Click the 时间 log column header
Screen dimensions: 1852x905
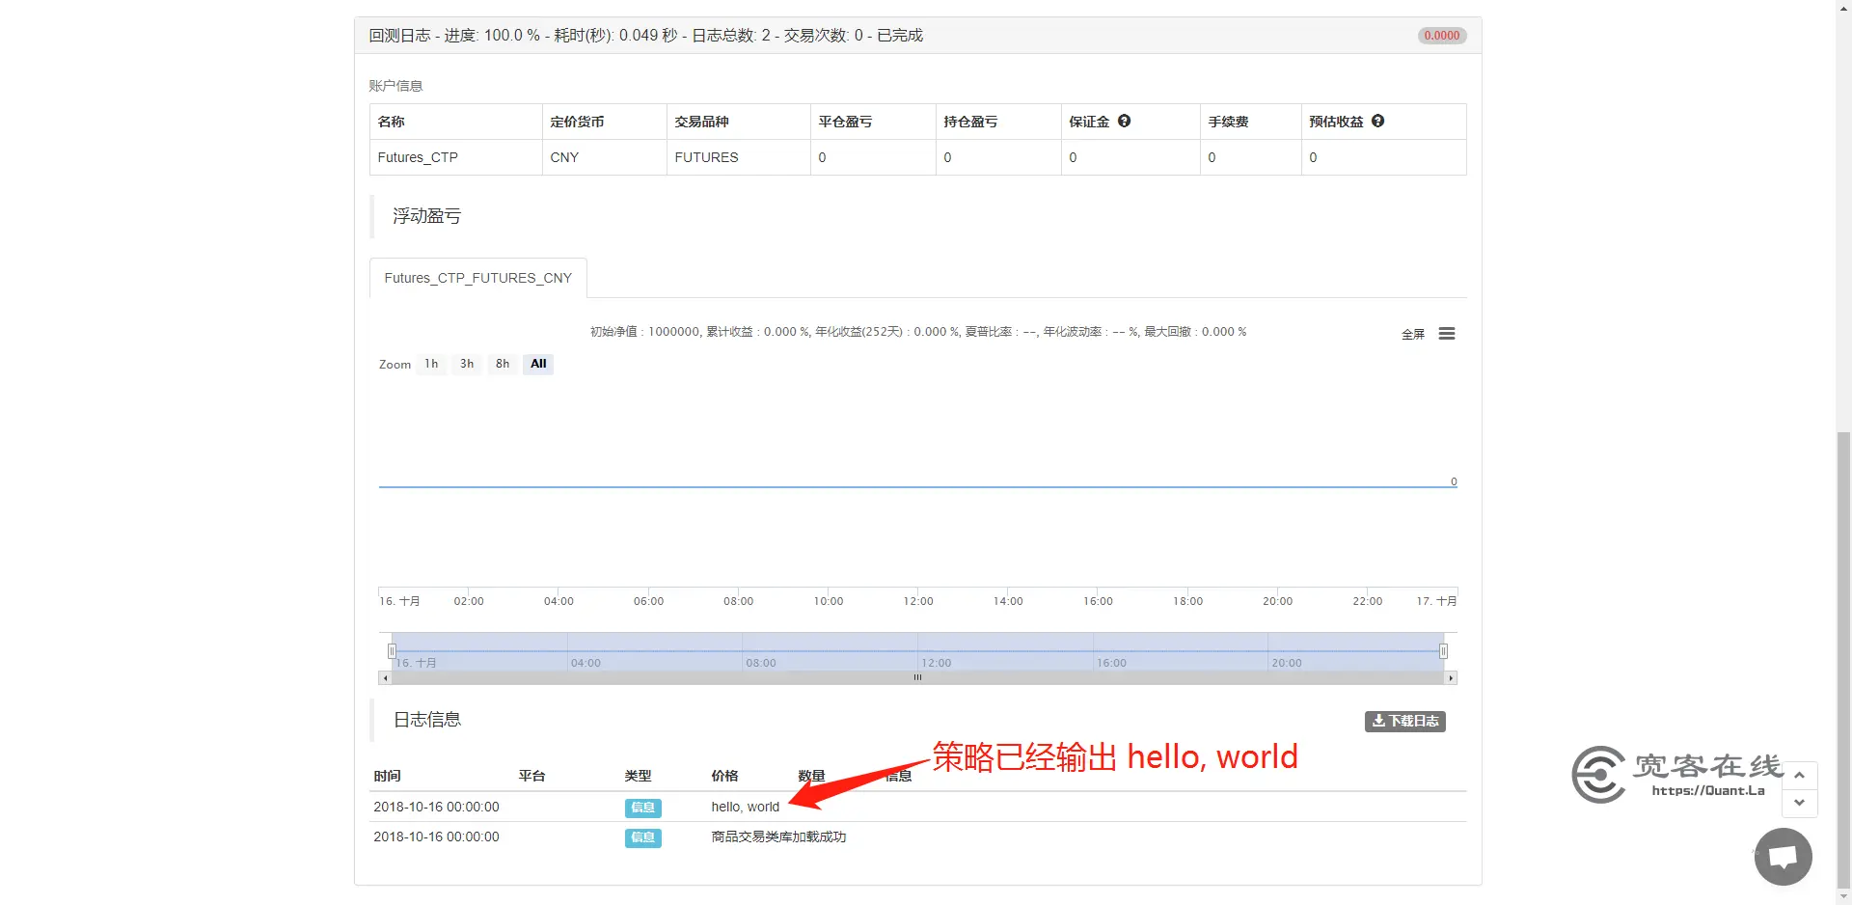387,776
